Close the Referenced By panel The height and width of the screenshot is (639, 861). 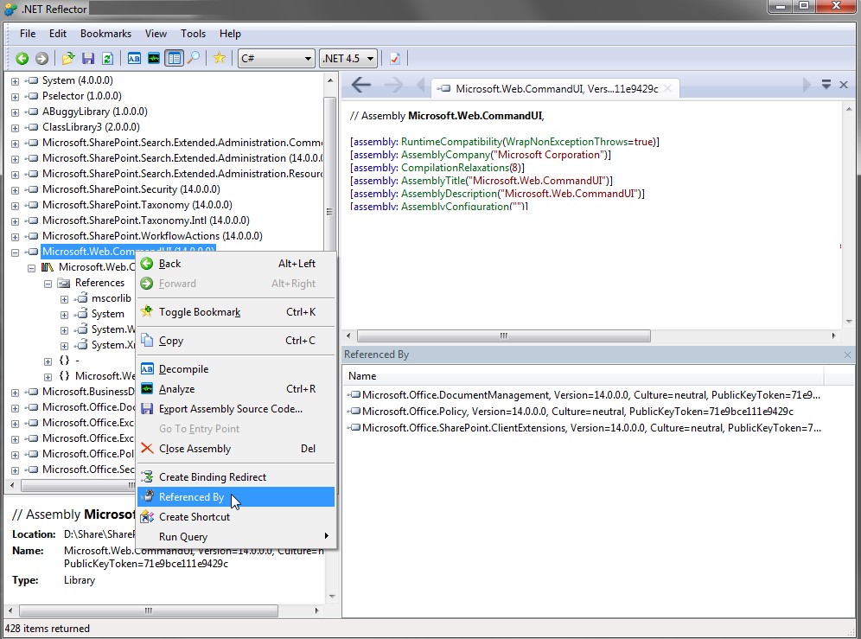pos(847,355)
